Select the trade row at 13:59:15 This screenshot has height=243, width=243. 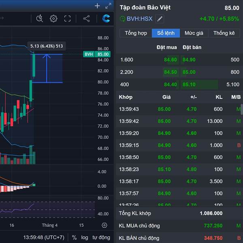pyautogui.click(x=179, y=145)
